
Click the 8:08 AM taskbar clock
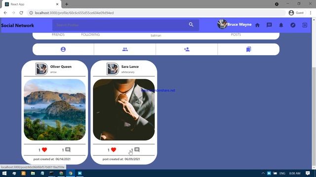point(295,173)
